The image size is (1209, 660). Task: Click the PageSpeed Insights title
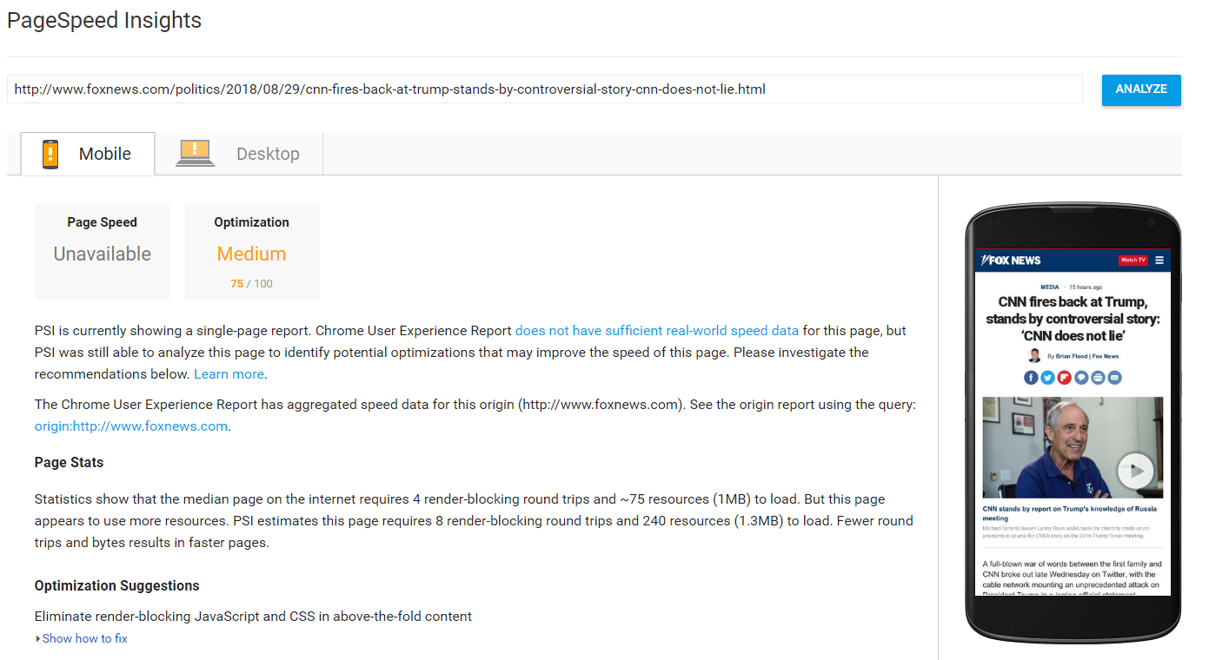point(104,21)
